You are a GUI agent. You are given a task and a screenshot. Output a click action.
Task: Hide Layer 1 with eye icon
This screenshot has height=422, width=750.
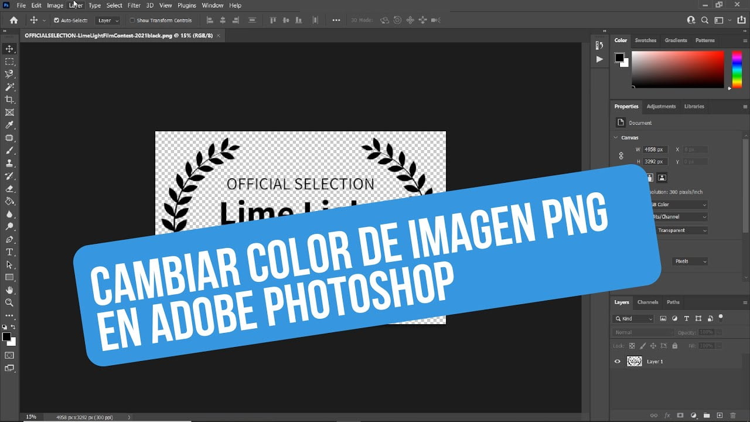(x=617, y=362)
